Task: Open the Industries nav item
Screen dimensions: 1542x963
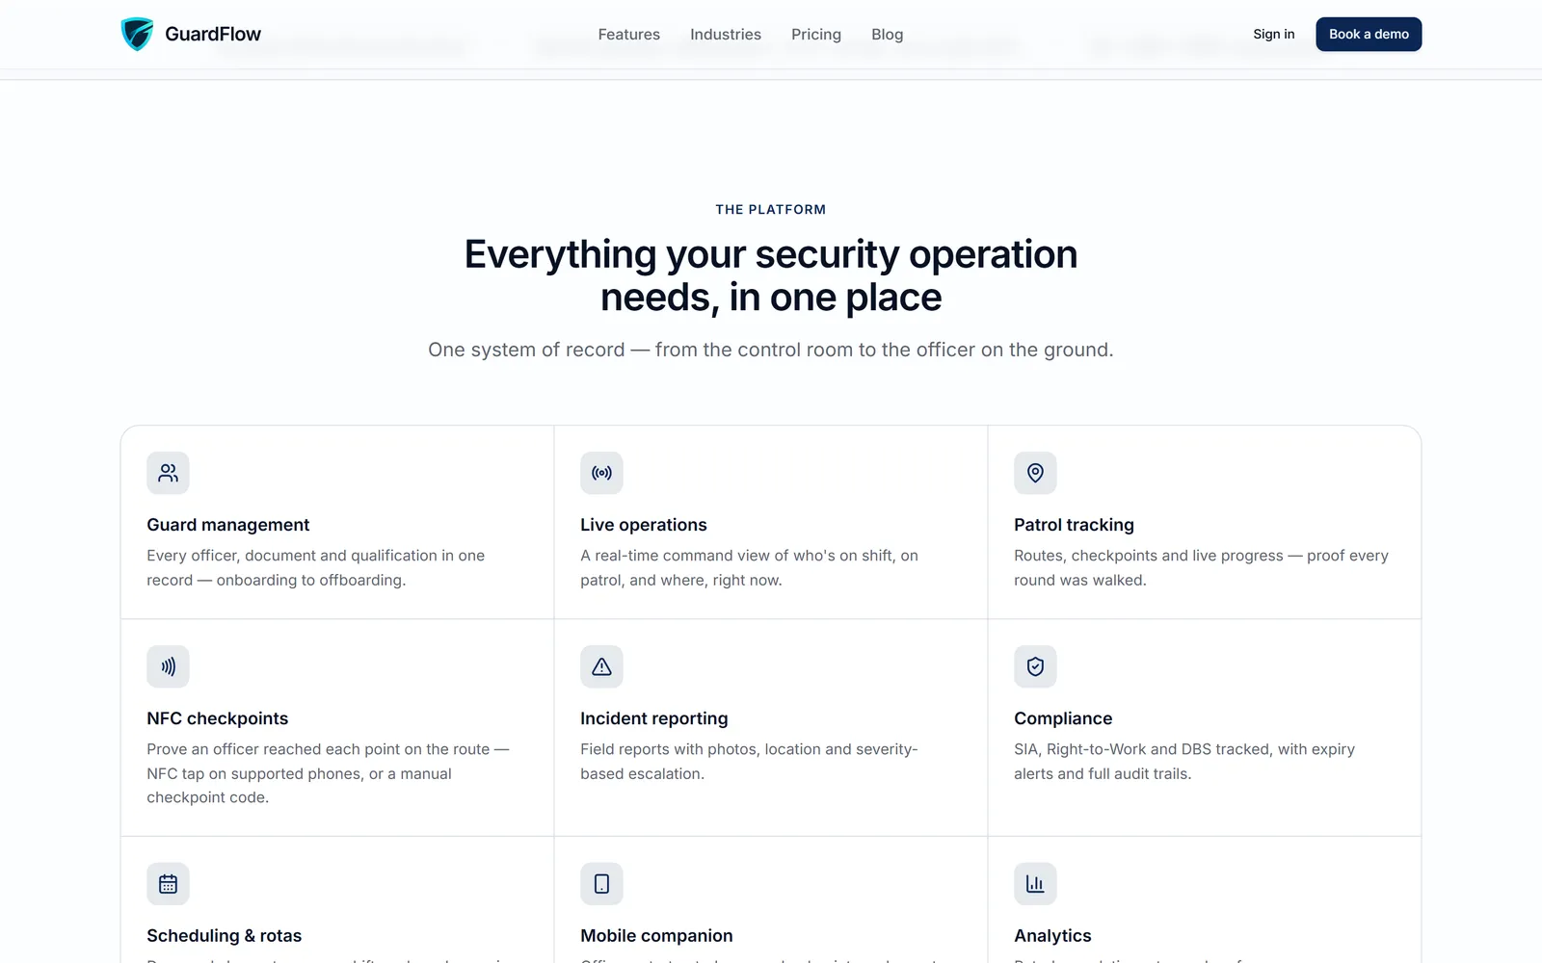Action: pos(726,35)
